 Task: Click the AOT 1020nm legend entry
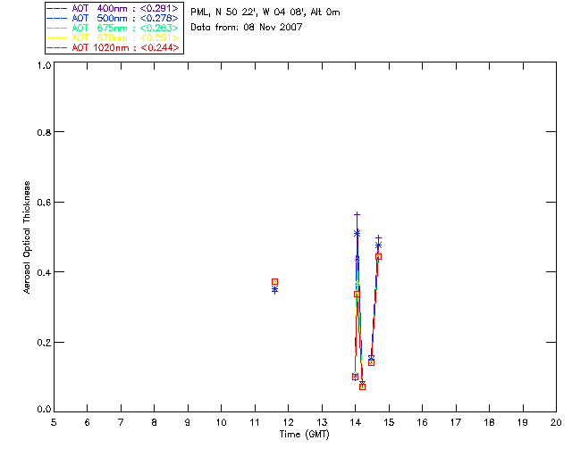113,47
